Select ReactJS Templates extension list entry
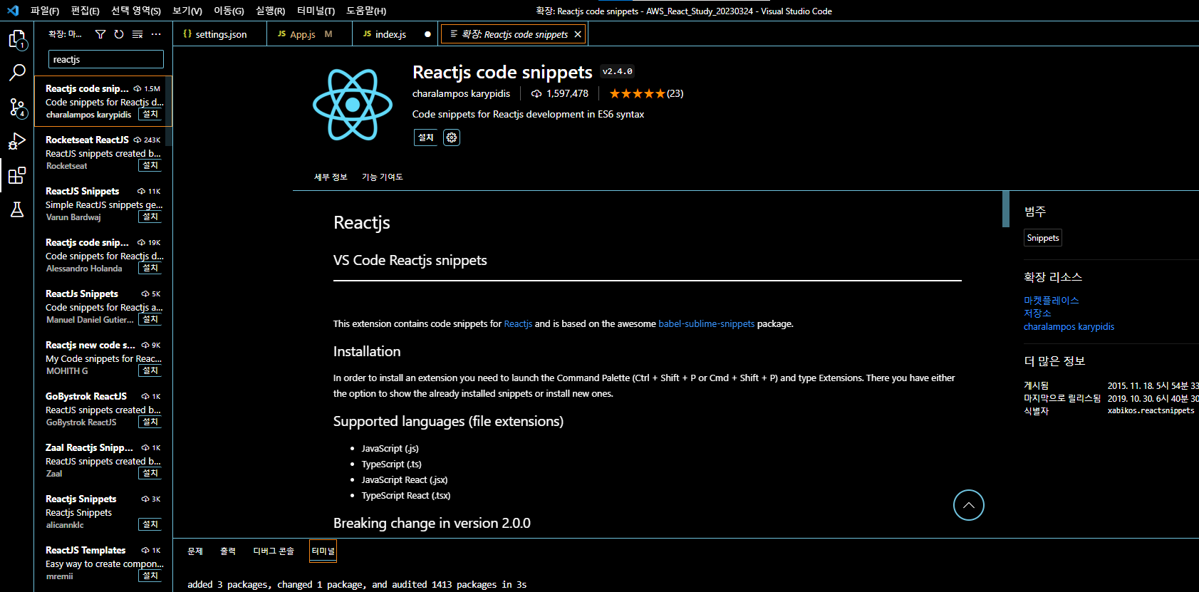 [x=103, y=563]
